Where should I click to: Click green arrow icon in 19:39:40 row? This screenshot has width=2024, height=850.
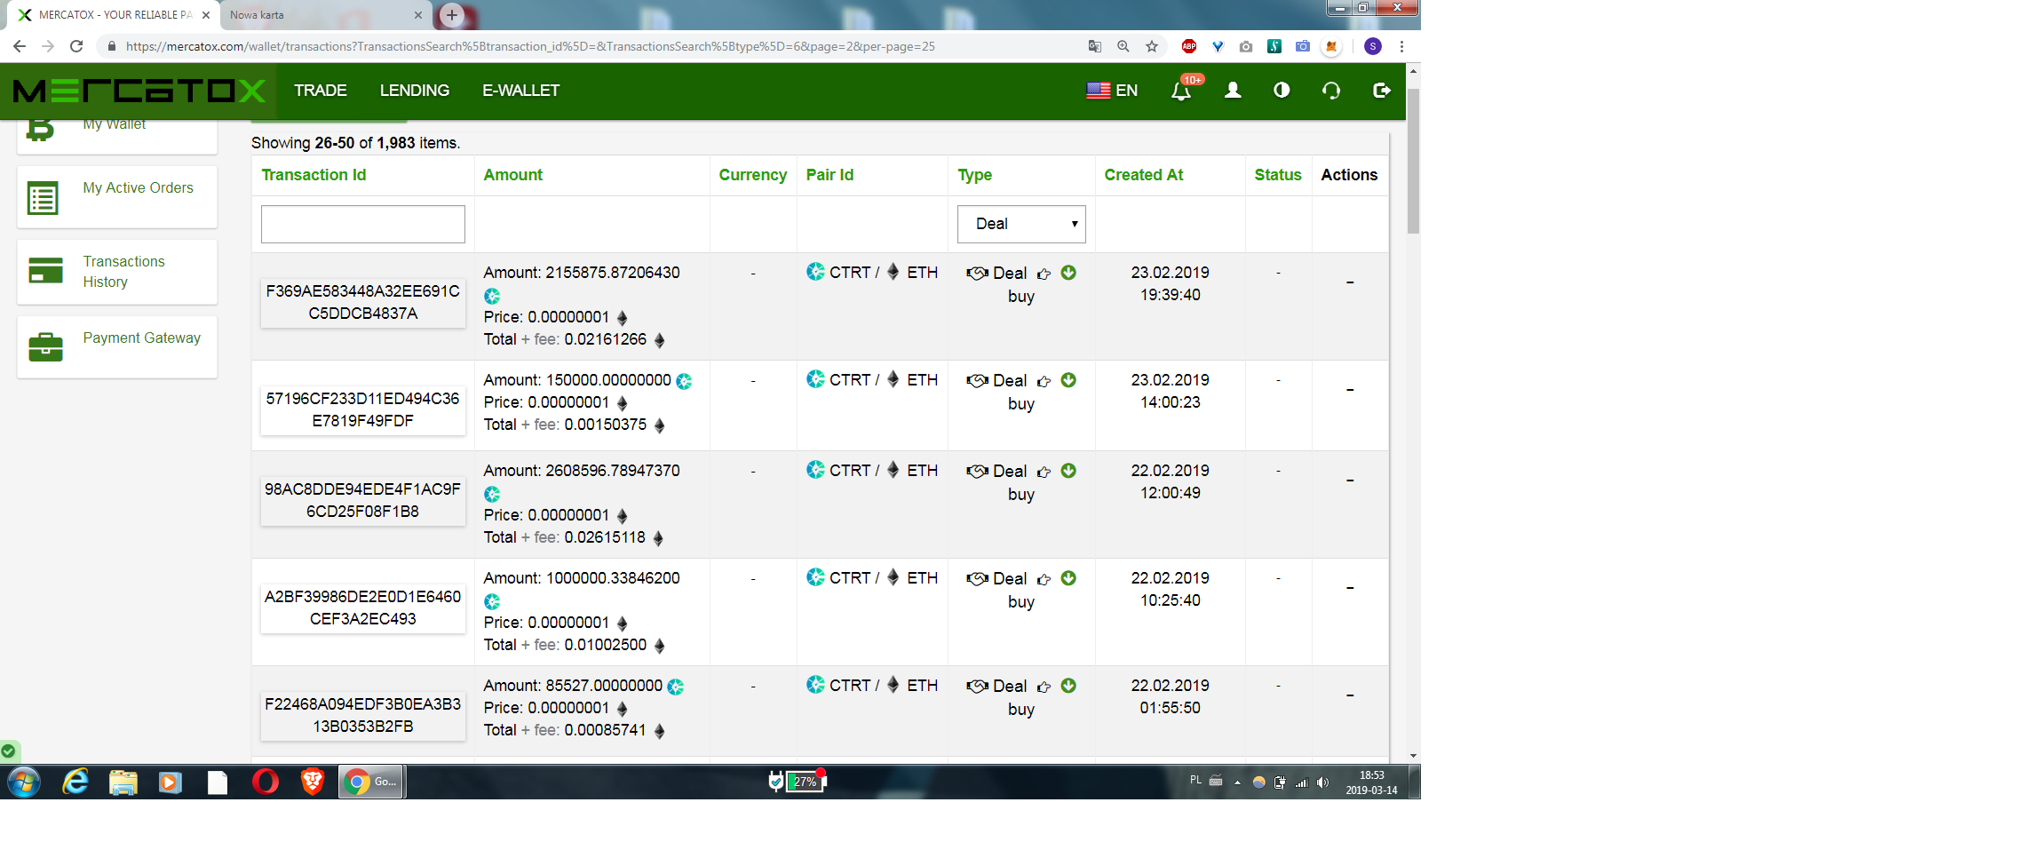(1068, 273)
